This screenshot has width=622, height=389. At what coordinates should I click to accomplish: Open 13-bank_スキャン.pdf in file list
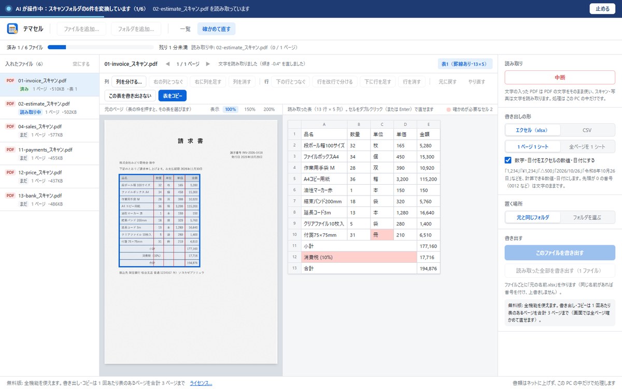[49, 200]
